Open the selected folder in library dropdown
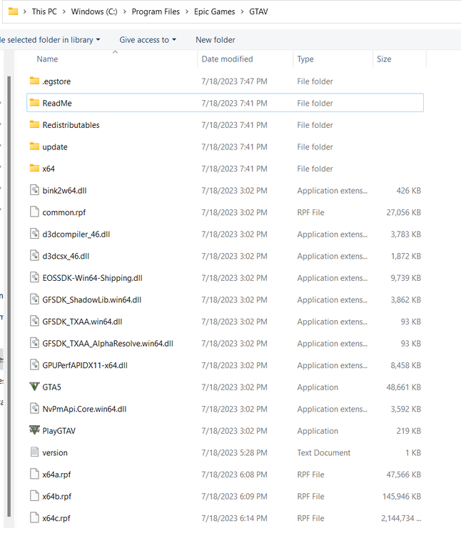 point(50,39)
